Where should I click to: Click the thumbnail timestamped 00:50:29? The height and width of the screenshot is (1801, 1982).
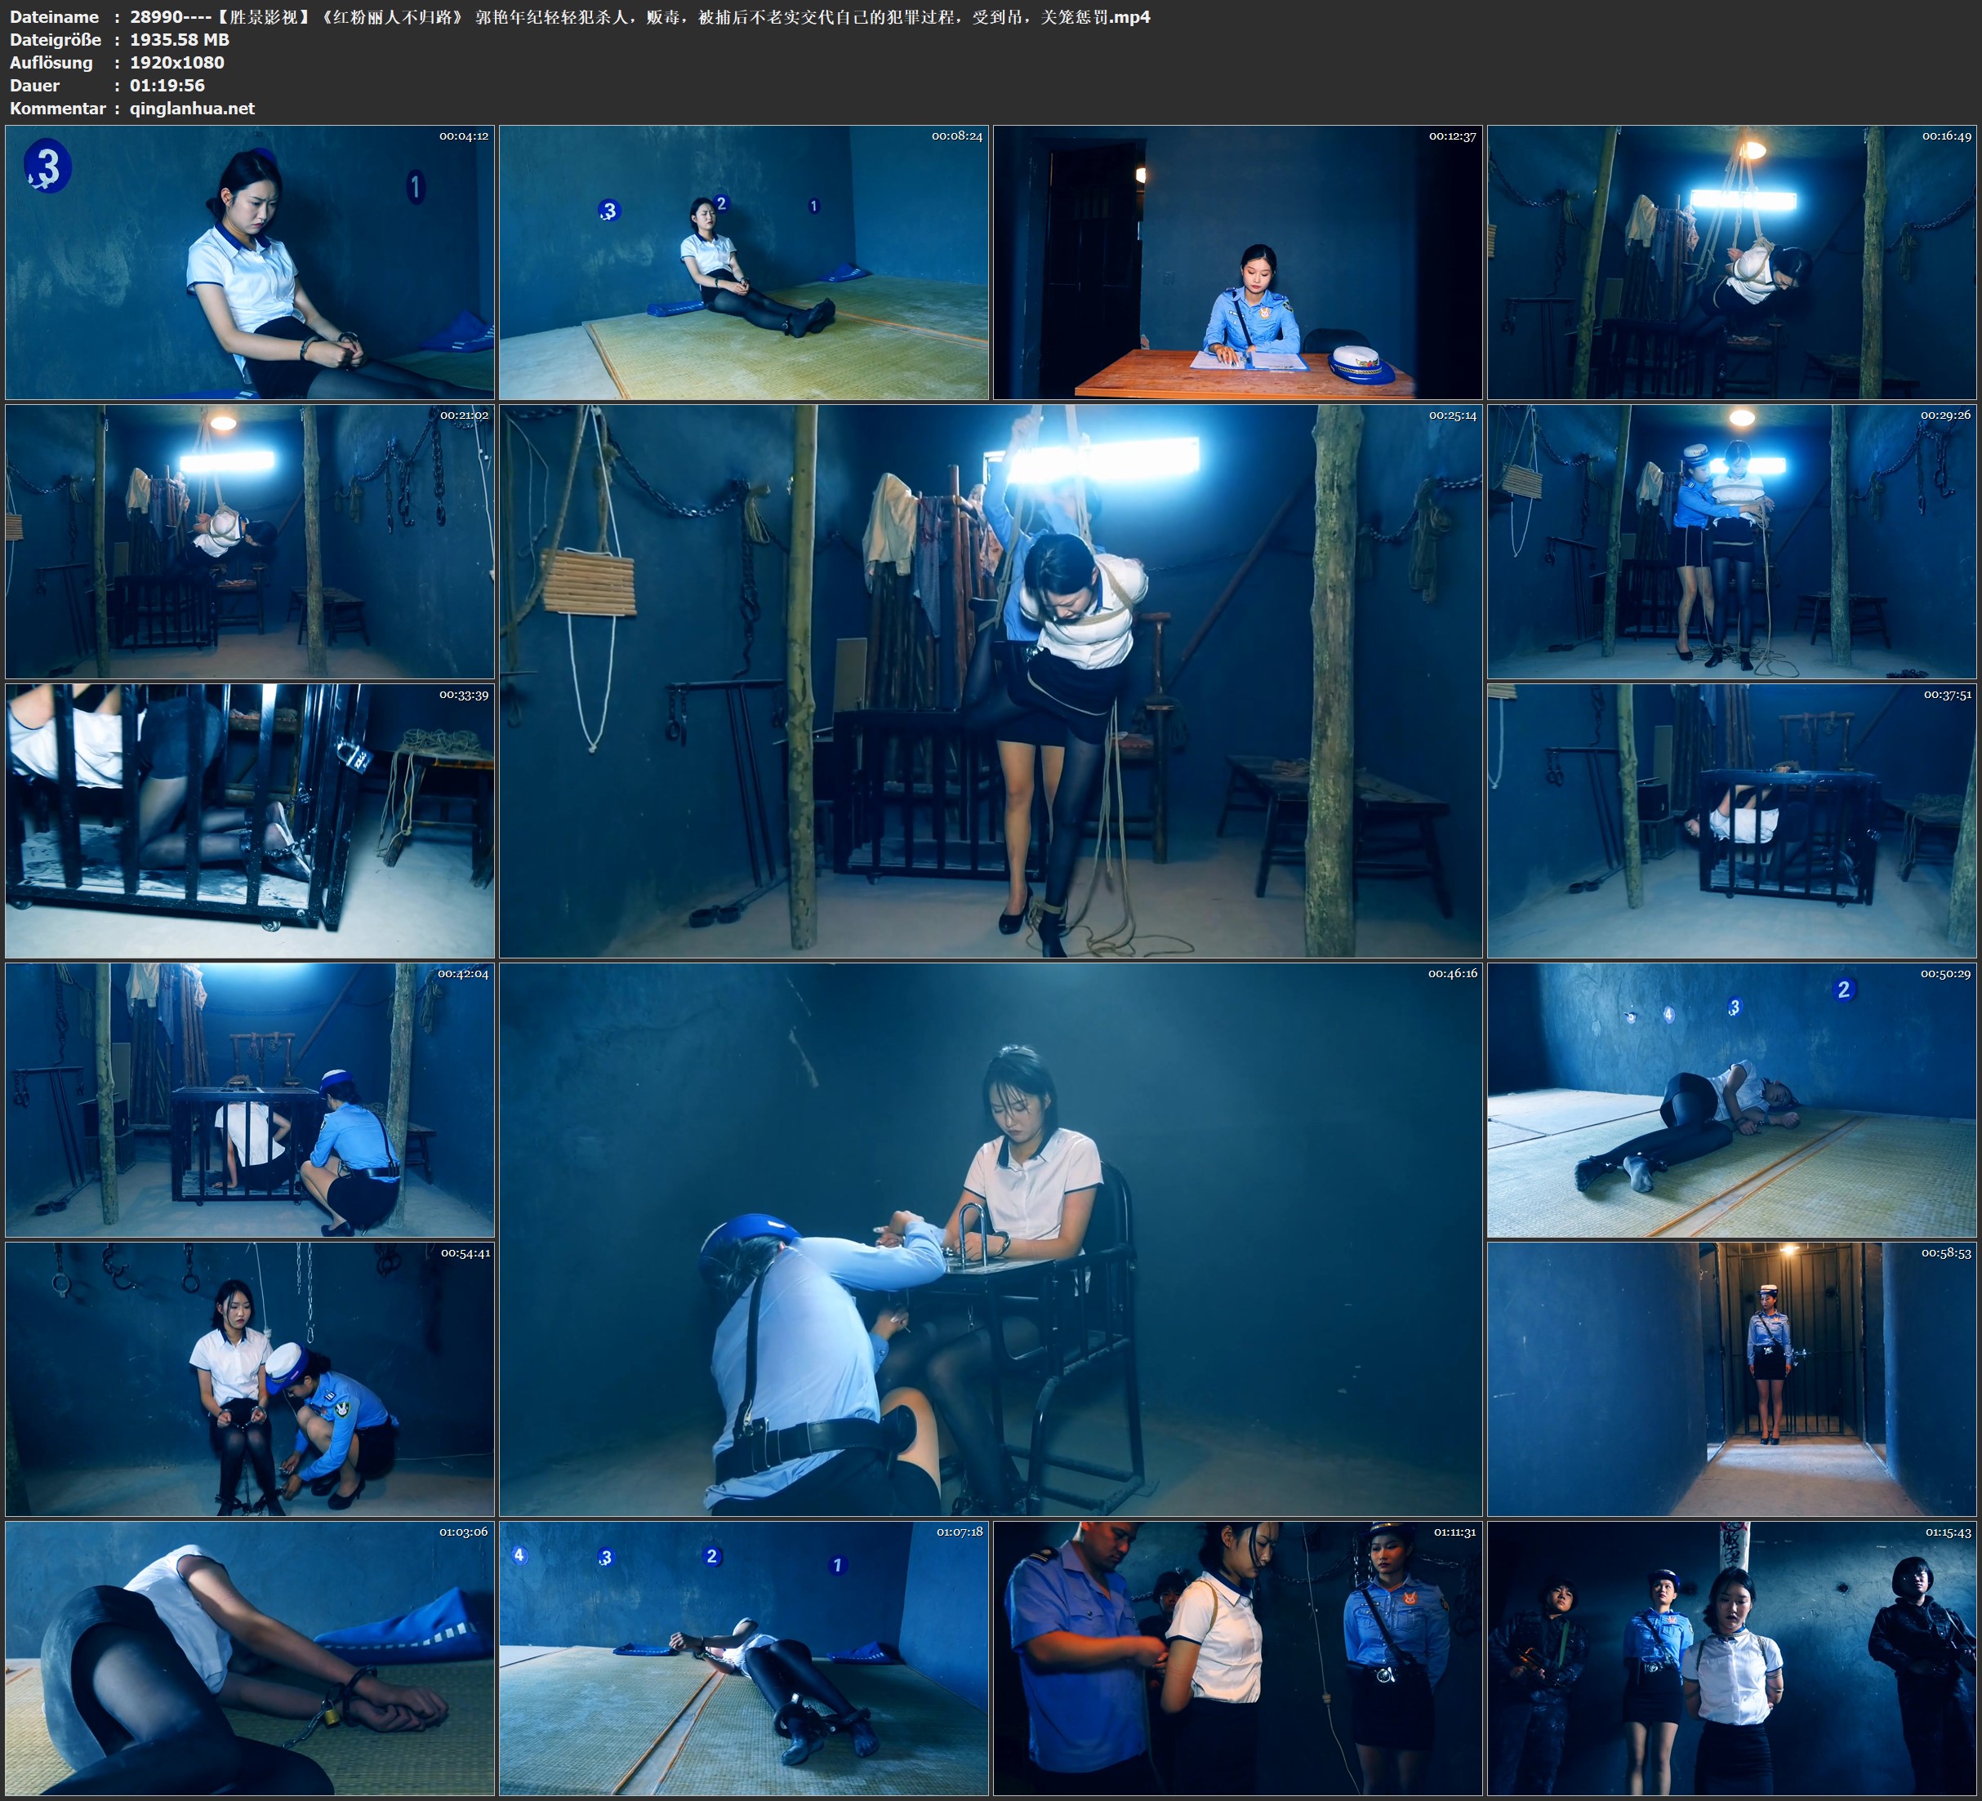[x=1731, y=1099]
